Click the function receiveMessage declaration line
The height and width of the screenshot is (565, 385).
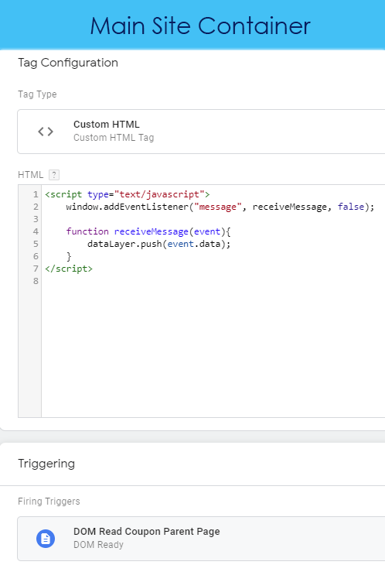click(x=148, y=231)
